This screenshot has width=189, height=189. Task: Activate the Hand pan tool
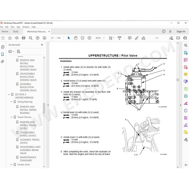76,38
